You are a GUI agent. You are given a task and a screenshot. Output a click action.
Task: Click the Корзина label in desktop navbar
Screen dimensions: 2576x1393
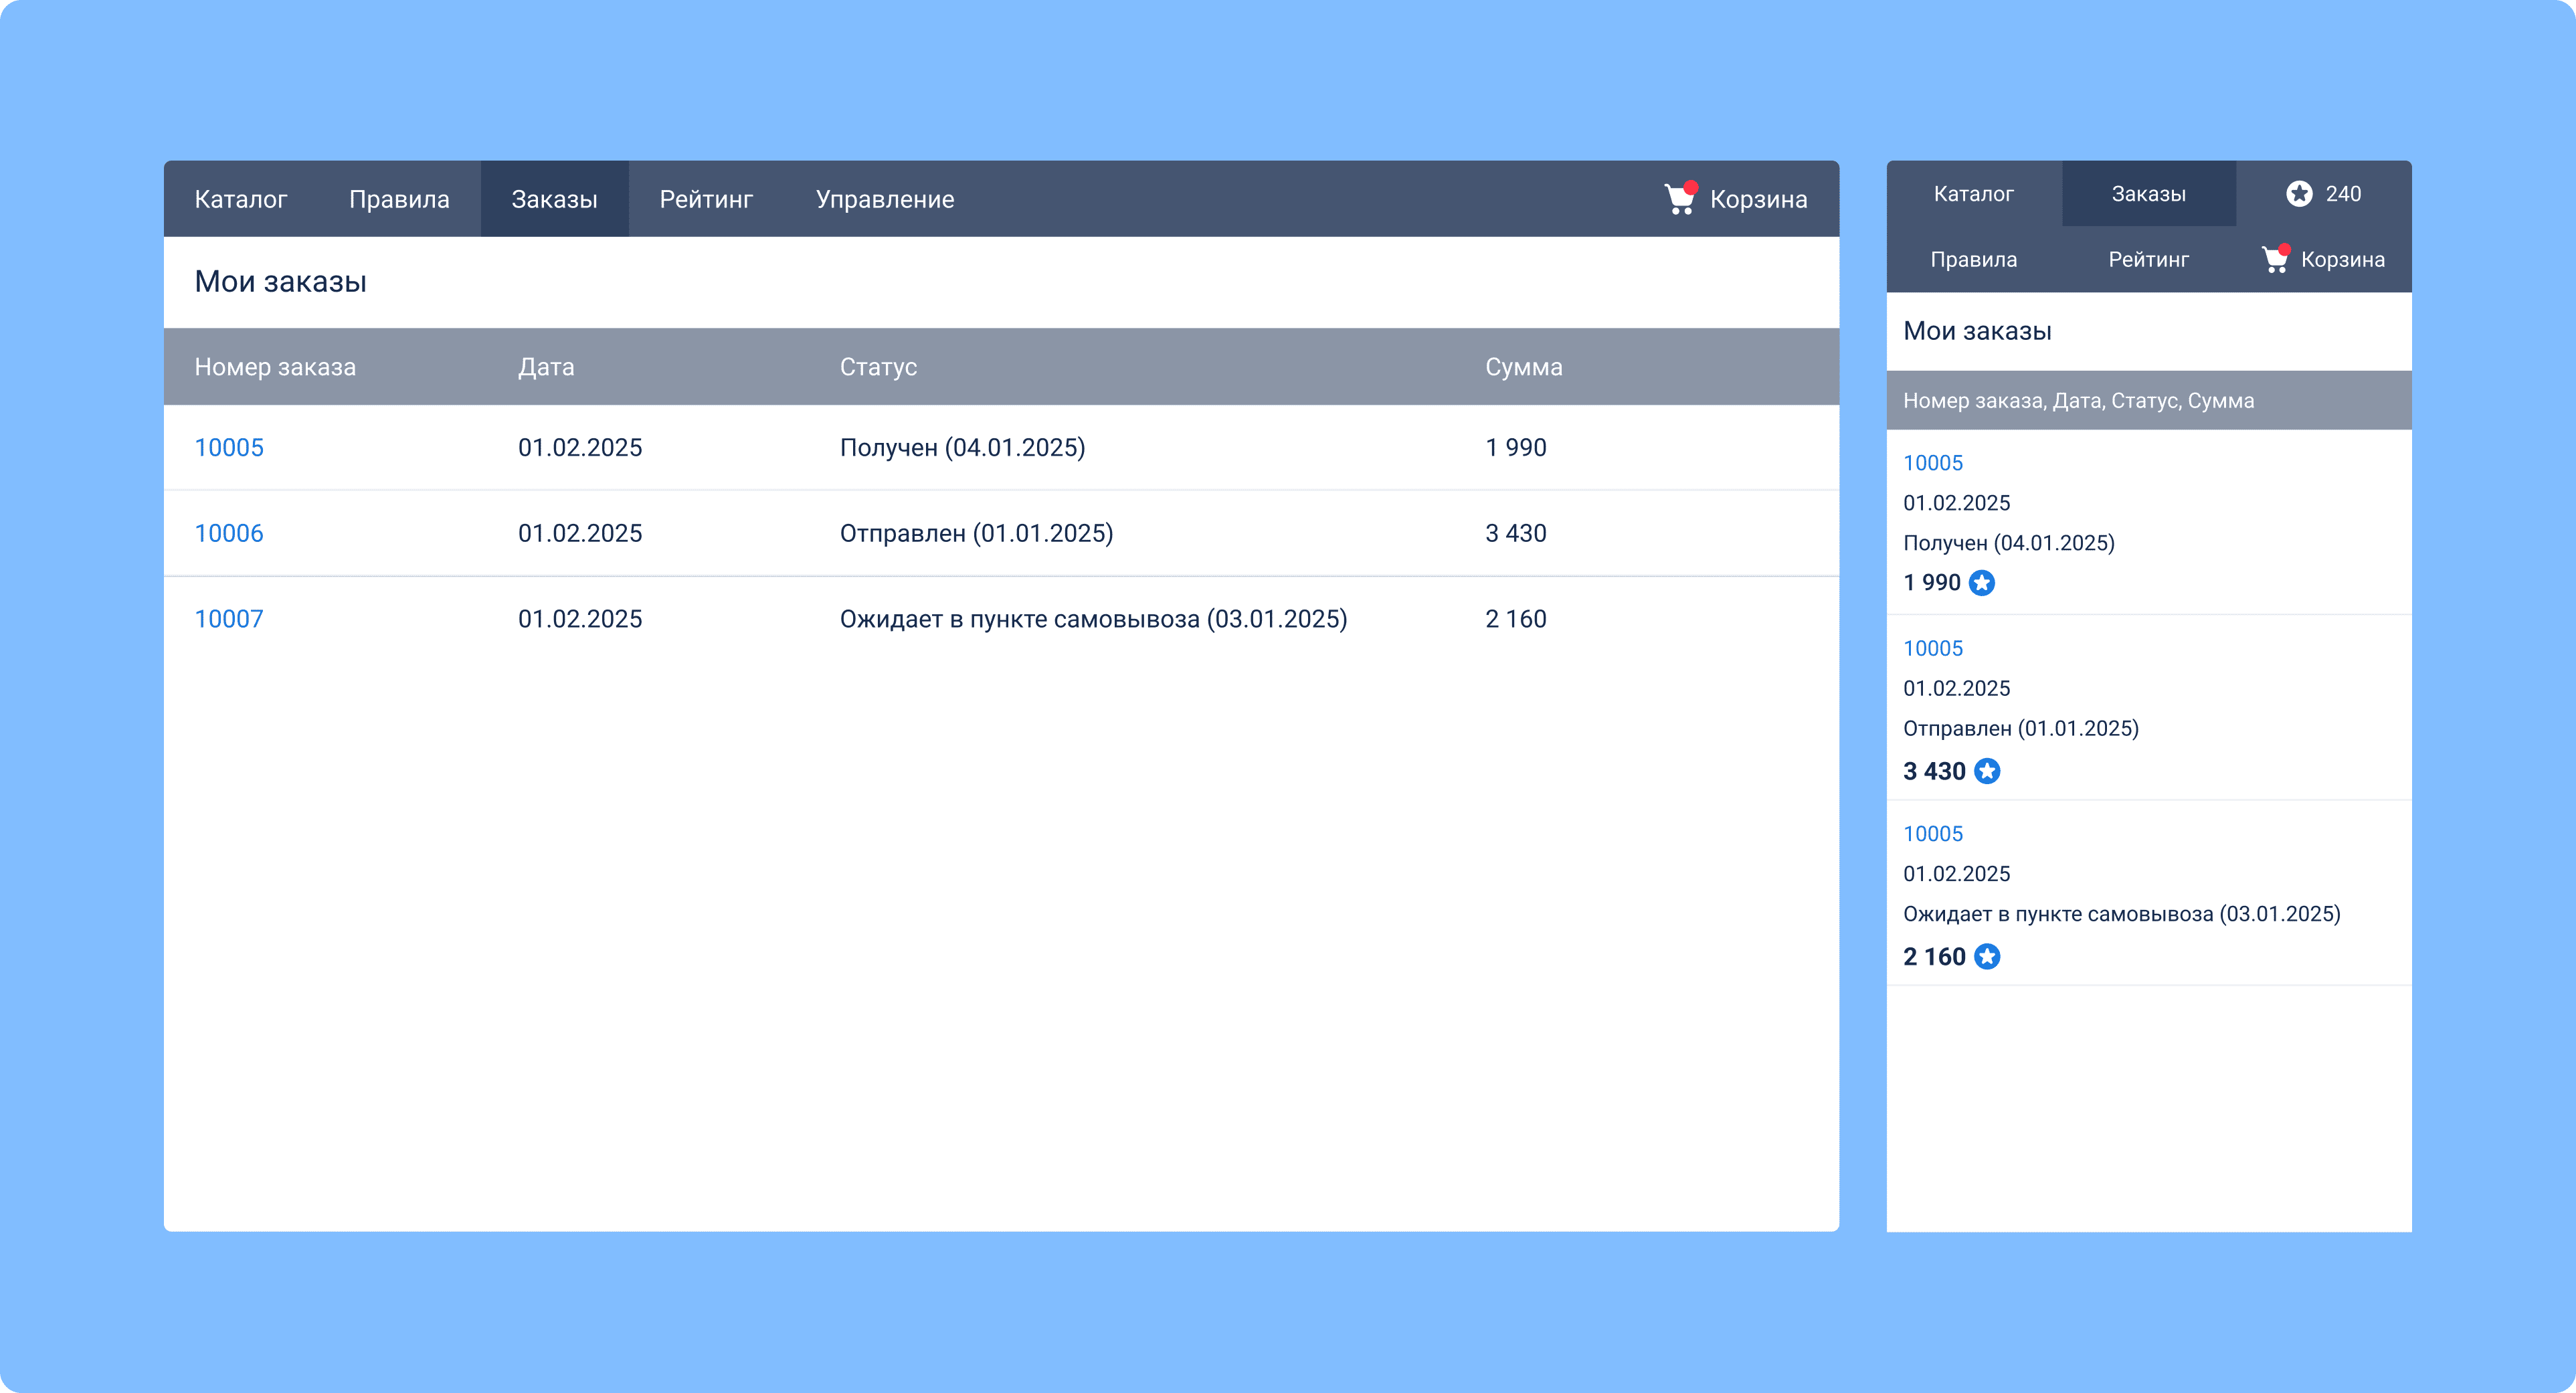click(x=1759, y=199)
